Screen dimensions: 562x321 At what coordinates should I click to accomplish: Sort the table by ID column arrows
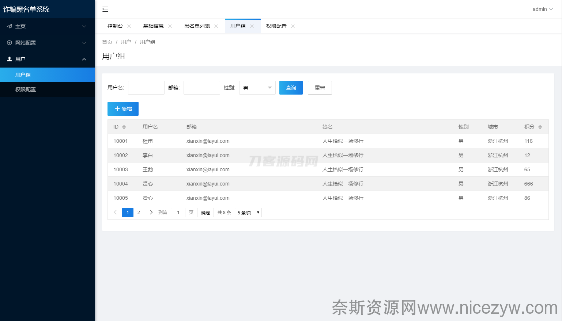[124, 127]
